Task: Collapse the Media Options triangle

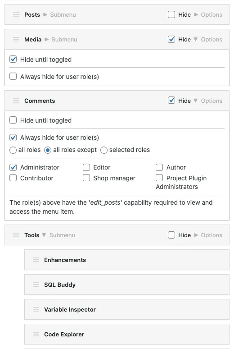Action: [196, 39]
